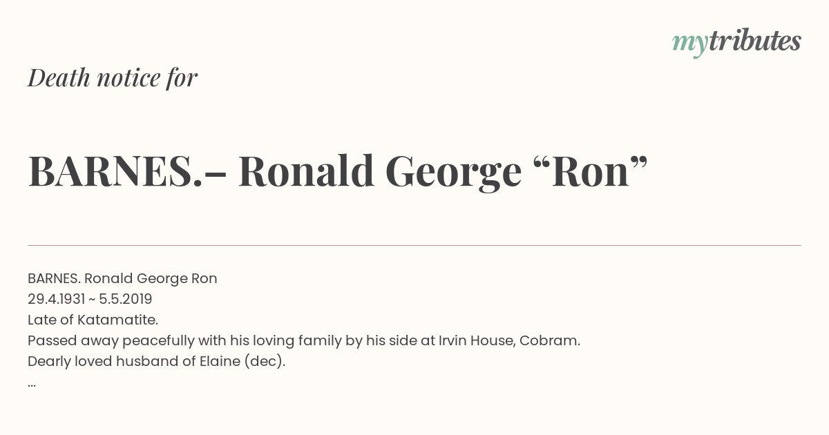Click the tilde between the dates
Image resolution: width=829 pixels, height=435 pixels.
[92, 300]
